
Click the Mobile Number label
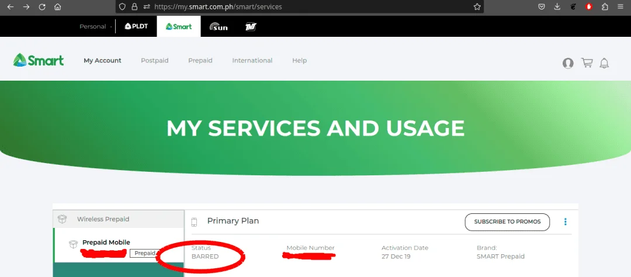(x=310, y=248)
